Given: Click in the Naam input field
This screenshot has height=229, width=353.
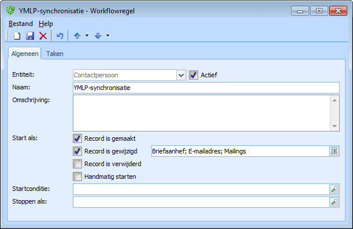Looking at the screenshot, I should click(206, 88).
